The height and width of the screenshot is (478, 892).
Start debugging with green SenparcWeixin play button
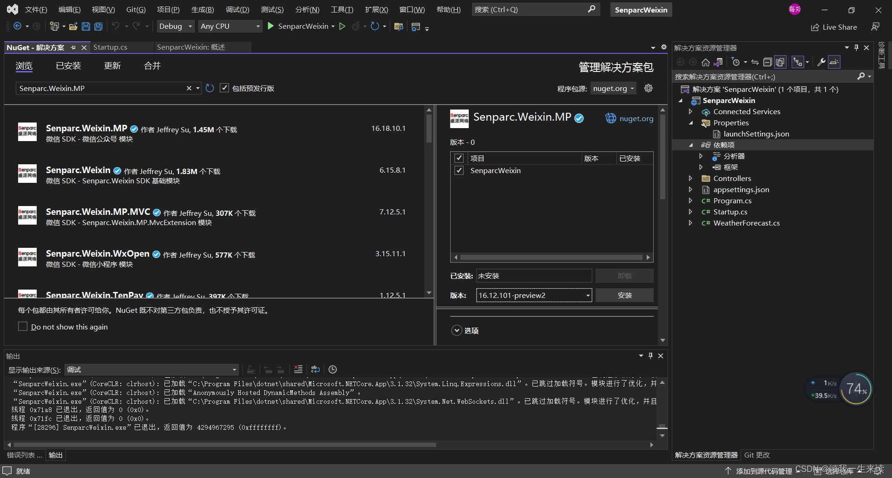pos(271,26)
